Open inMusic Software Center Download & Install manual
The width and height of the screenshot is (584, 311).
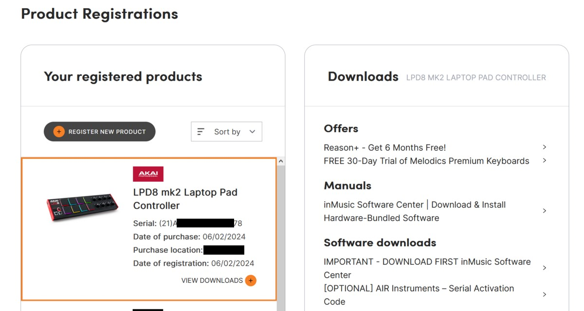tap(415, 211)
